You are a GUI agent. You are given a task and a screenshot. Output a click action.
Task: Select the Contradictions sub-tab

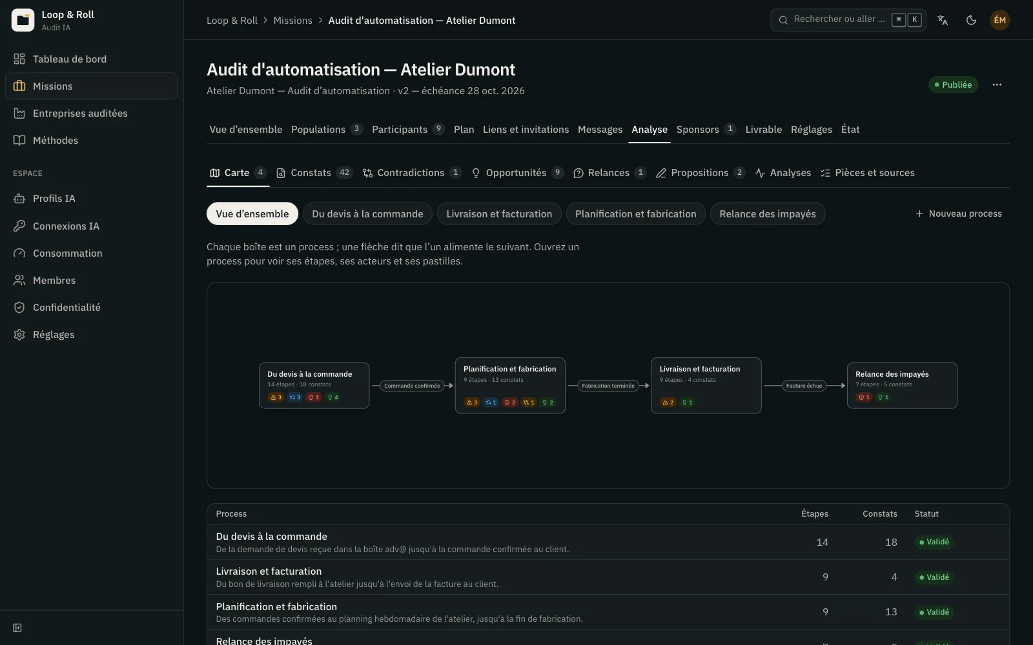[x=412, y=172]
